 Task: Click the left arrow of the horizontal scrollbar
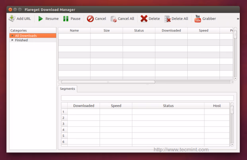(x=60, y=82)
